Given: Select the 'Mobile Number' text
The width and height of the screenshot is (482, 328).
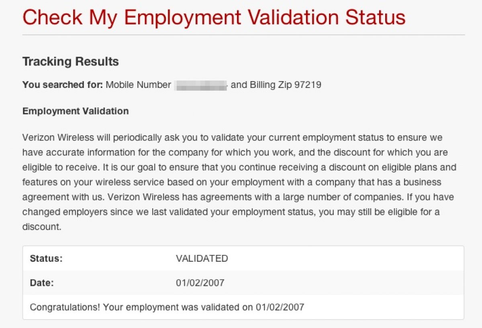Looking at the screenshot, I should coord(138,85).
